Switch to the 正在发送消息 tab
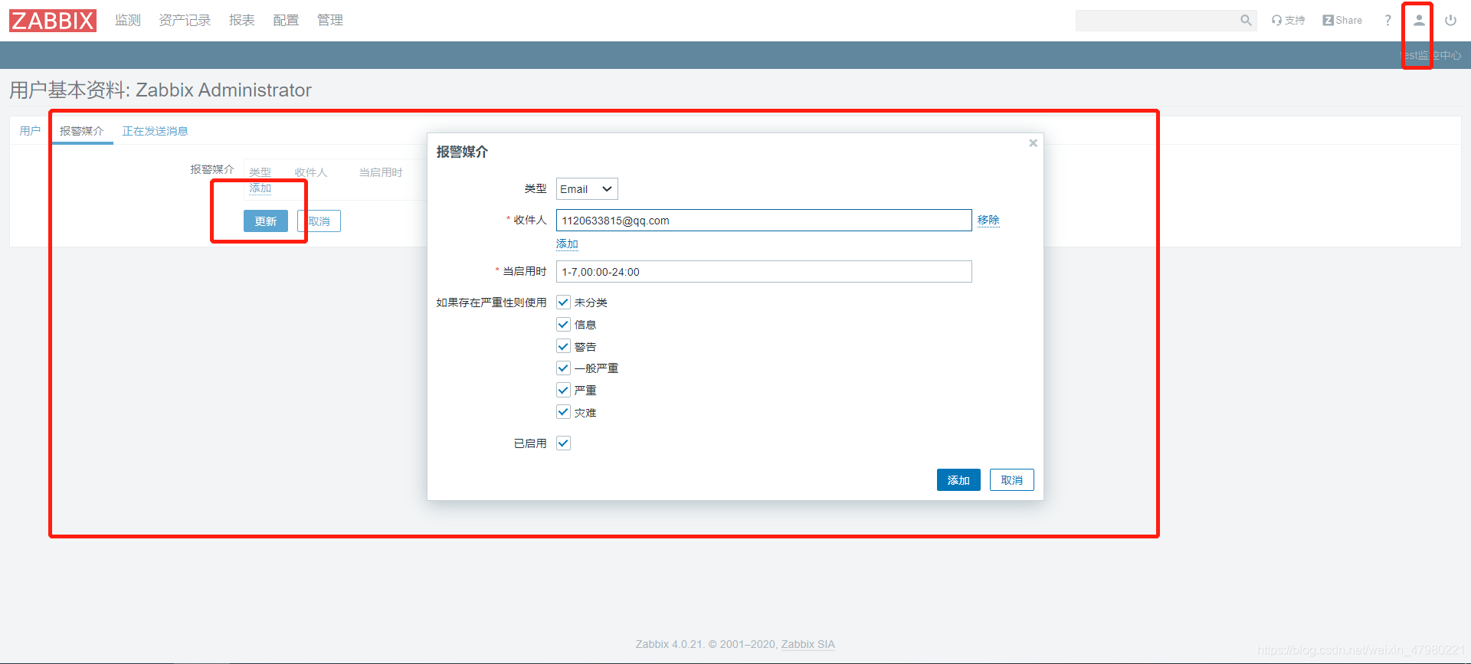The height and width of the screenshot is (664, 1471). (155, 131)
